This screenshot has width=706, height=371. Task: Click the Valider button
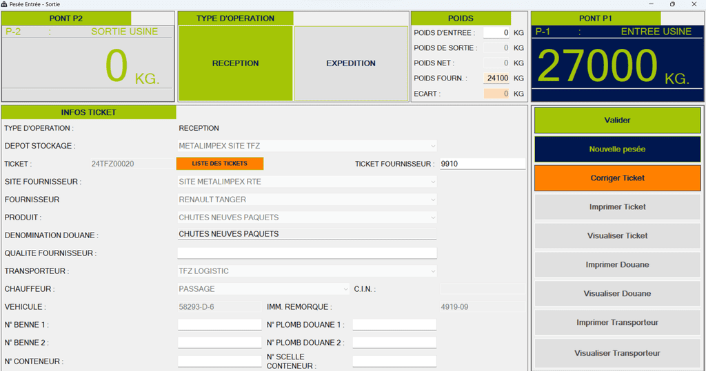[x=617, y=120]
